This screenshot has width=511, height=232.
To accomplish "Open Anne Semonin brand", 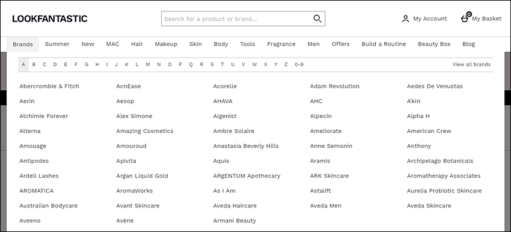I will pyautogui.click(x=331, y=146).
